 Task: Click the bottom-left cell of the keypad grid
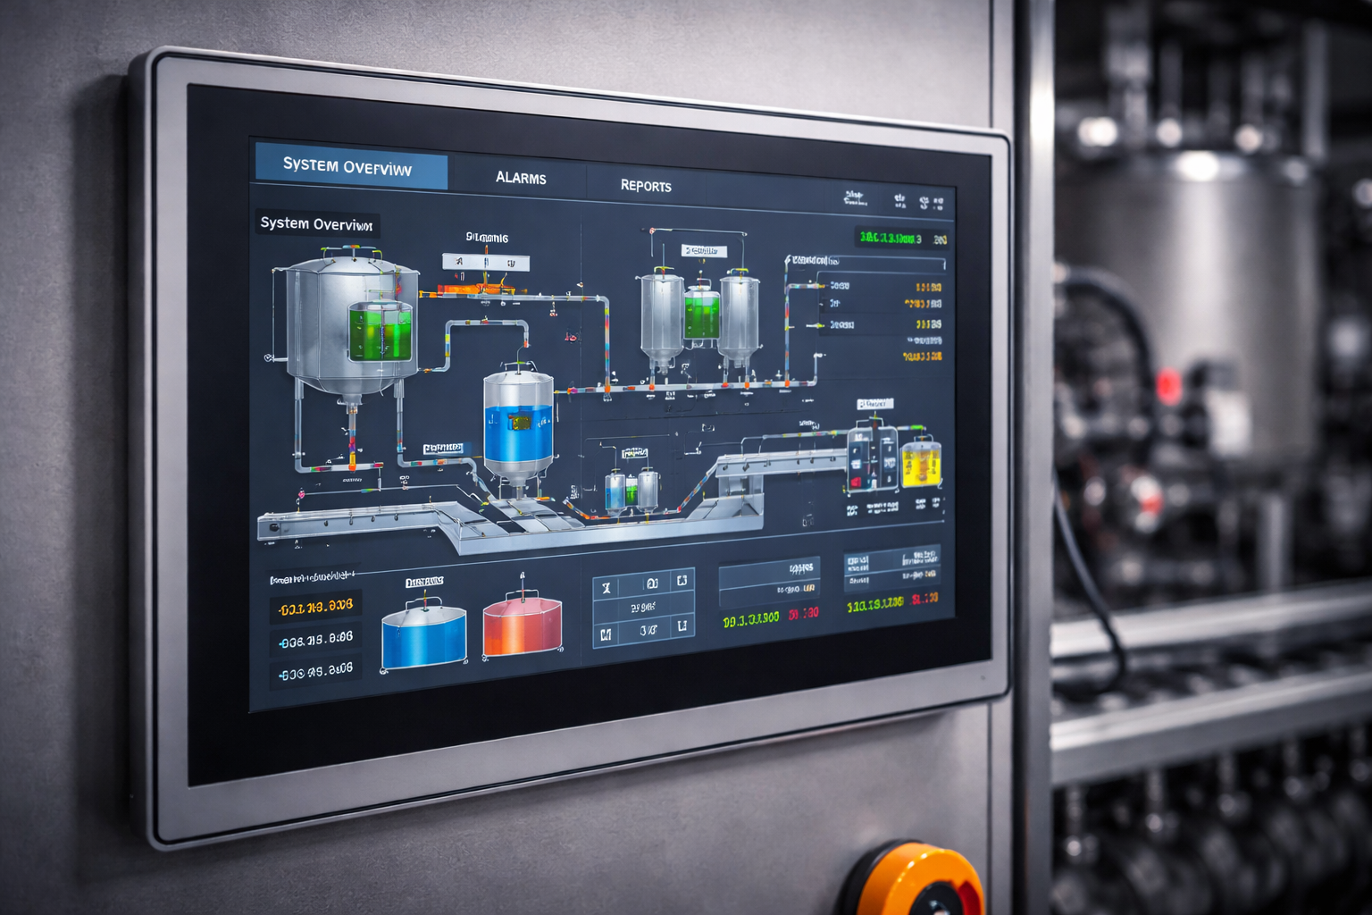pyautogui.click(x=607, y=634)
